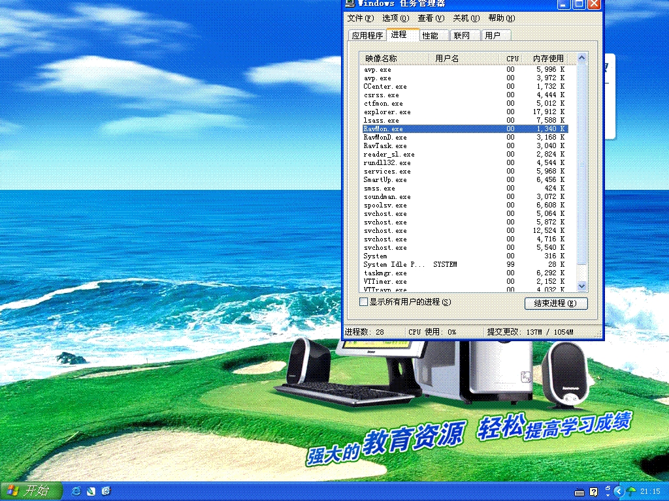Open the 选项(O) menu
This screenshot has width=669, height=501.
coord(395,18)
